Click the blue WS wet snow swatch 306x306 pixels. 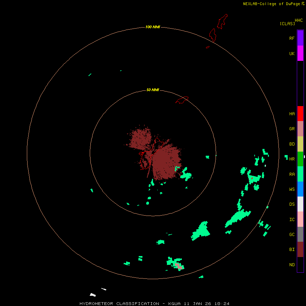pyautogui.click(x=300, y=189)
